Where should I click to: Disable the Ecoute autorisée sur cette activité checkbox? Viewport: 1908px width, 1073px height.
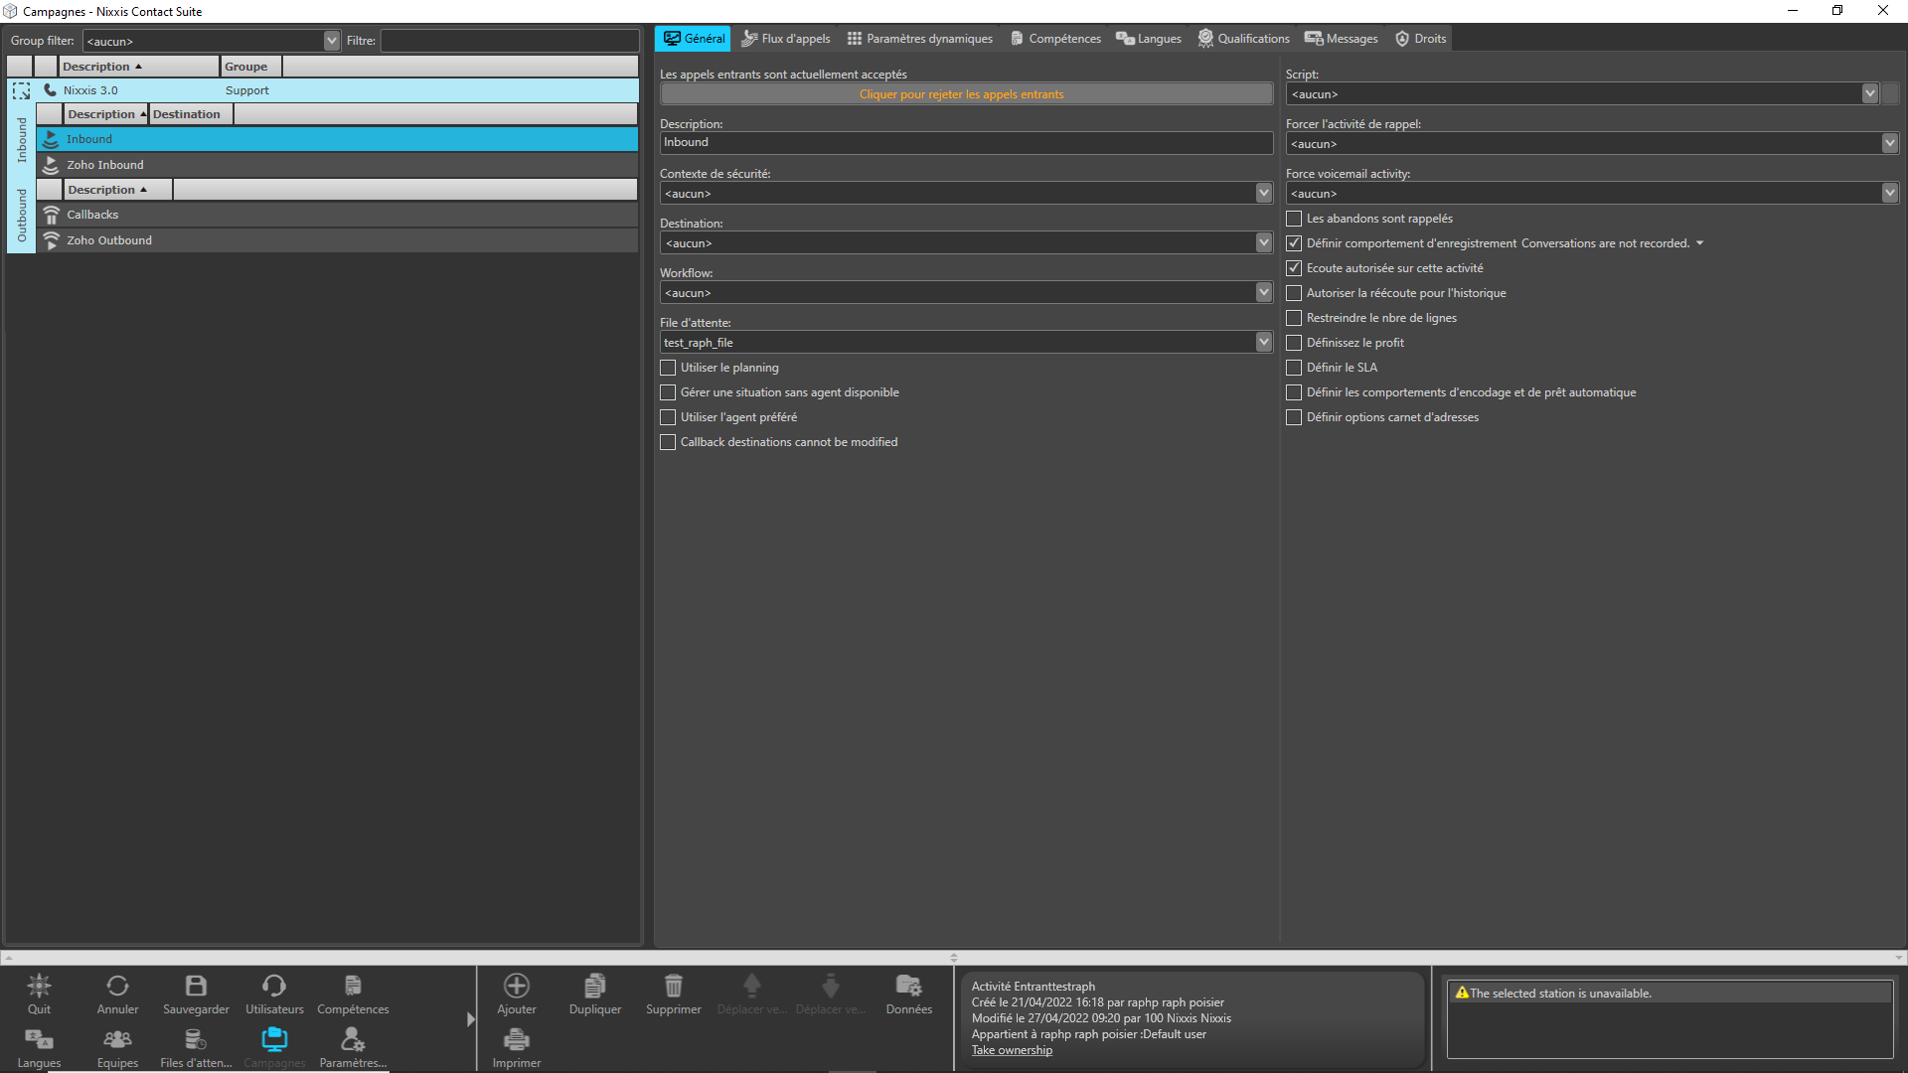click(x=1294, y=267)
